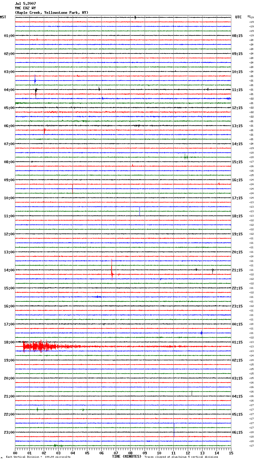Click the 14:15 UTC time label
Viewport: 255px width, 461px height.
pyautogui.click(x=237, y=144)
